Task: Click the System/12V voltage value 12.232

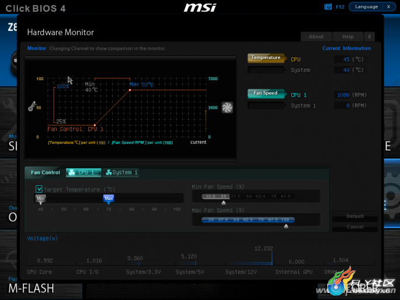Action: (x=263, y=249)
